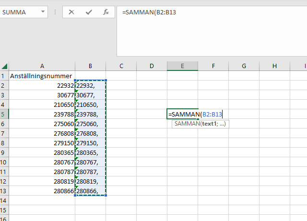This screenshot has height=221, width=307.
Task: Click the Select All corner triangle
Action: pos(5,66)
